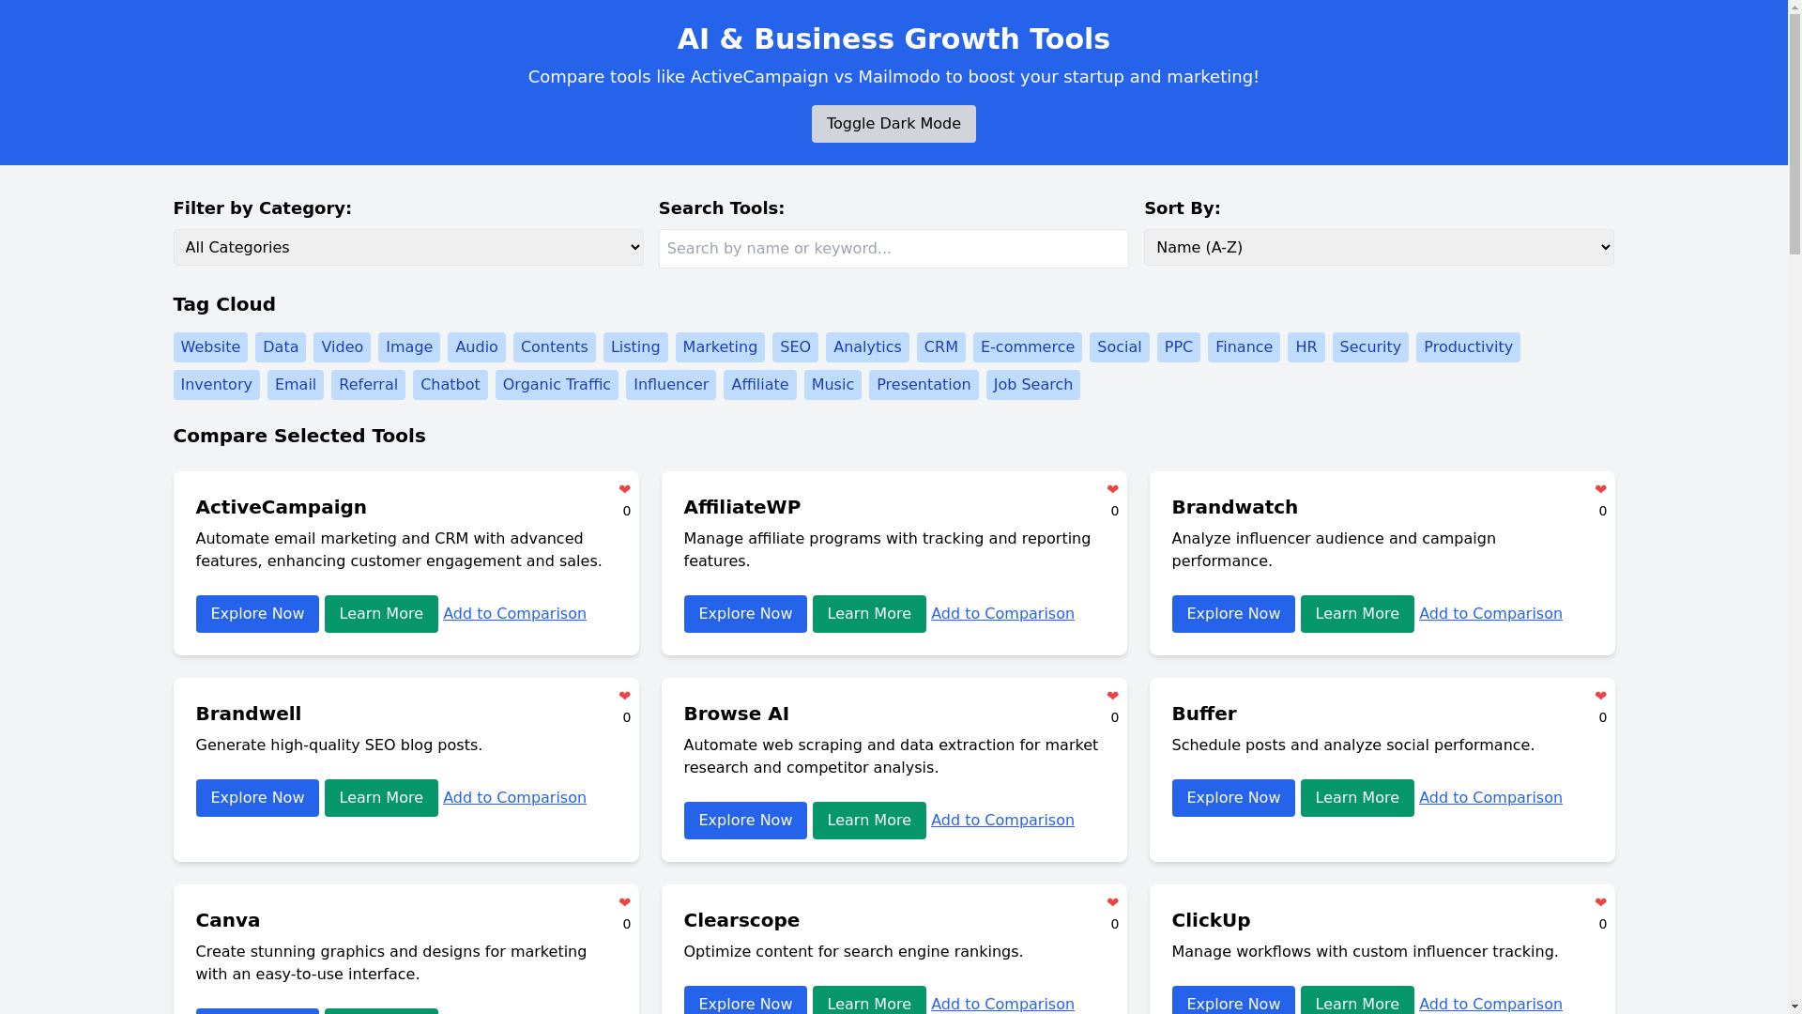Pick the E-commerce tag

coord(1028,347)
